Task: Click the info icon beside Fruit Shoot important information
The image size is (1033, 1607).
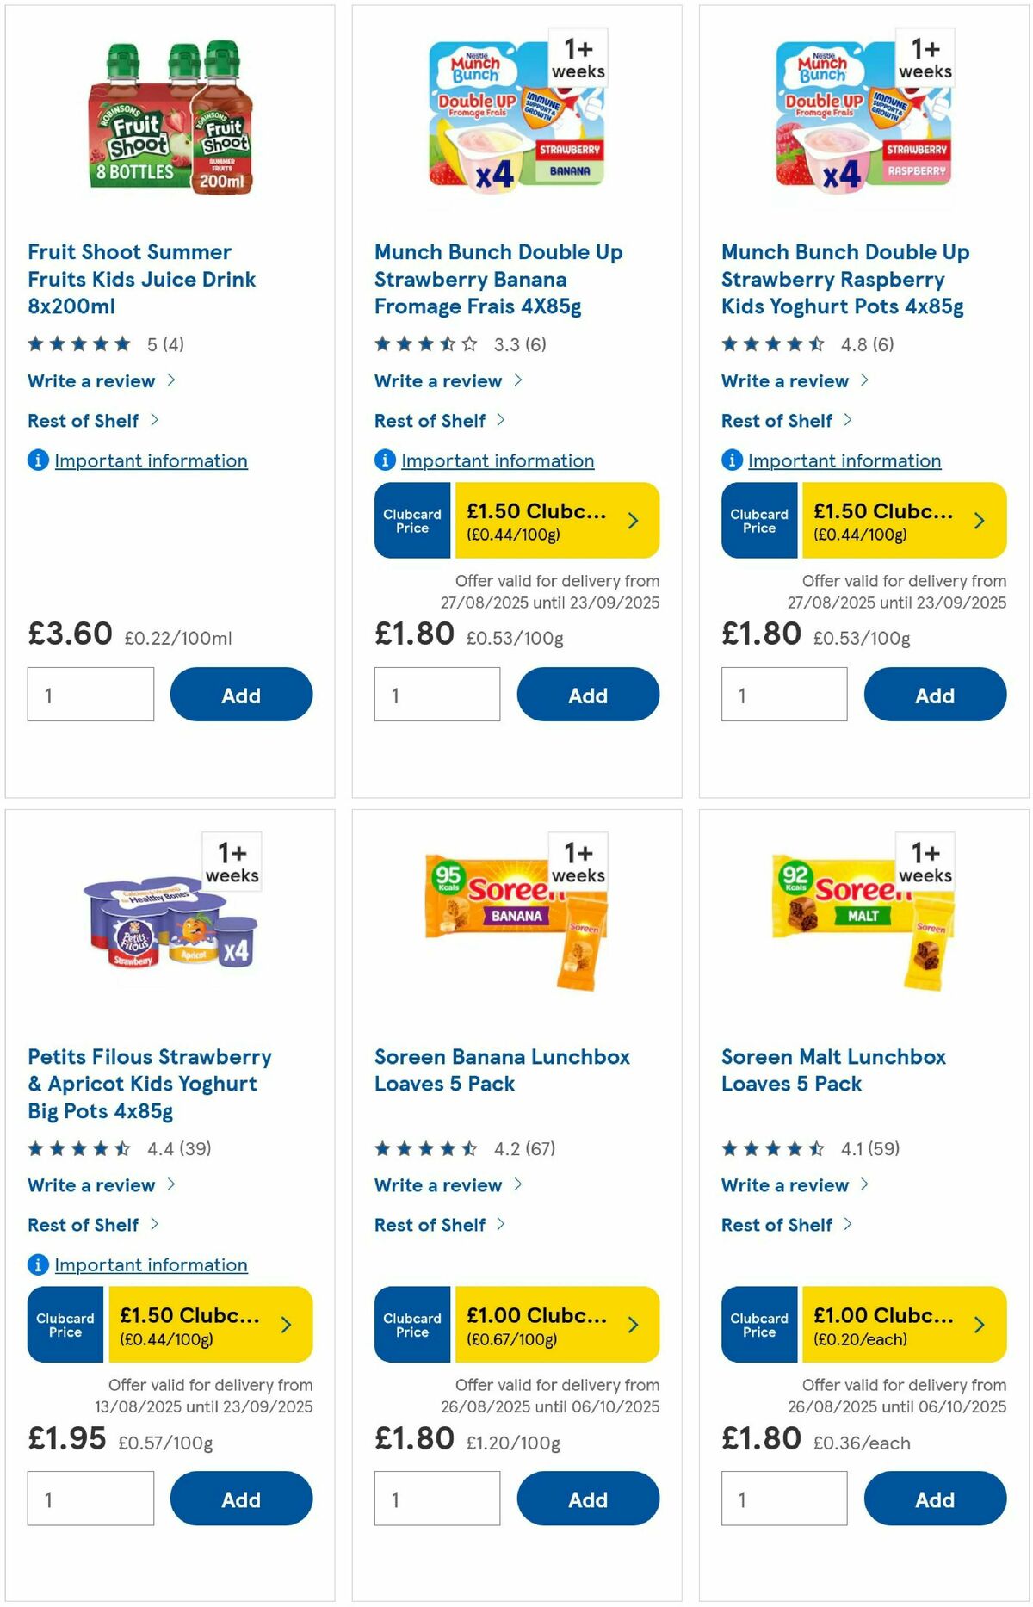Action: [x=38, y=460]
